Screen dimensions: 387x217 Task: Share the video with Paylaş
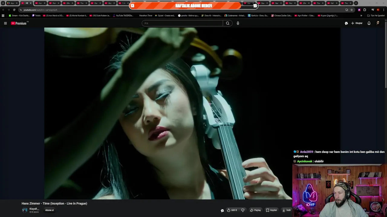255,210
